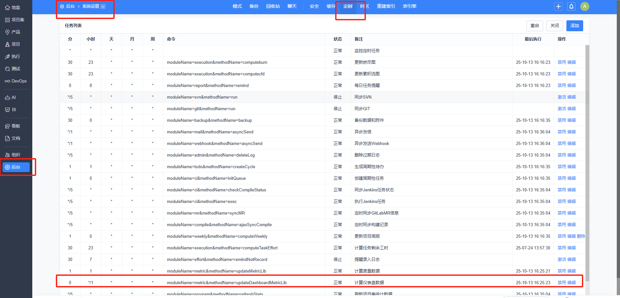This screenshot has width=620, height=298.
Task: Go to 产品 product section icon
Action: click(7, 32)
